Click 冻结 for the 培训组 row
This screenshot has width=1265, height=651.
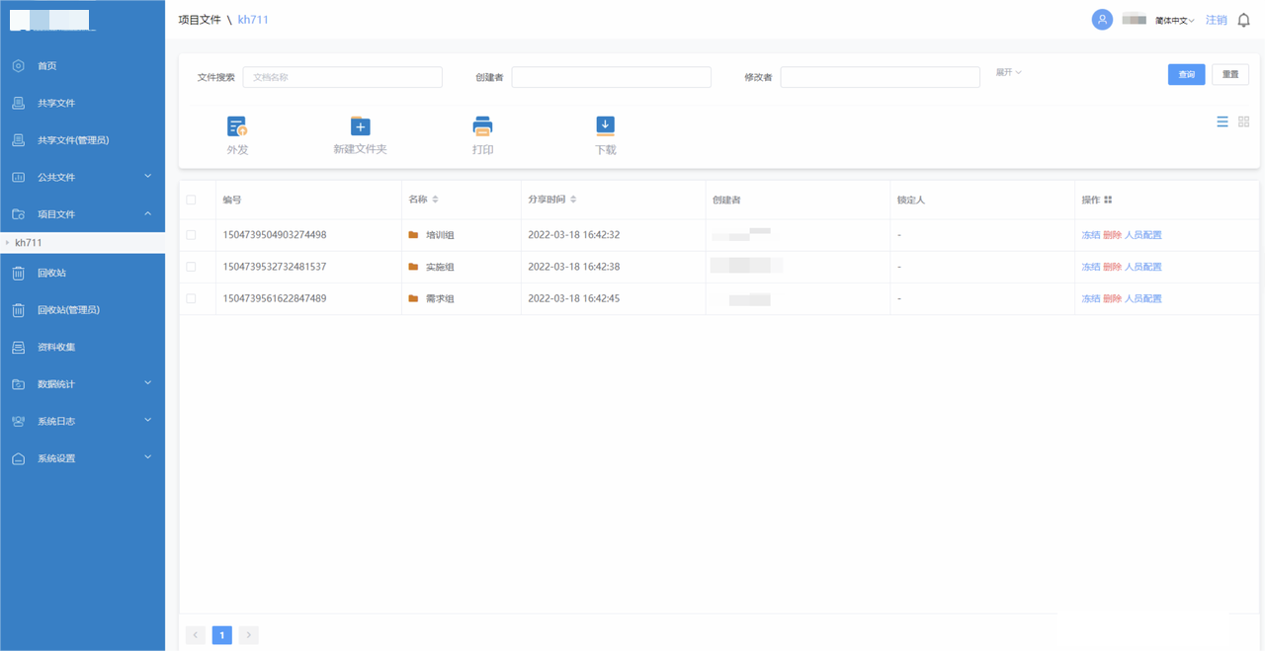click(x=1090, y=235)
